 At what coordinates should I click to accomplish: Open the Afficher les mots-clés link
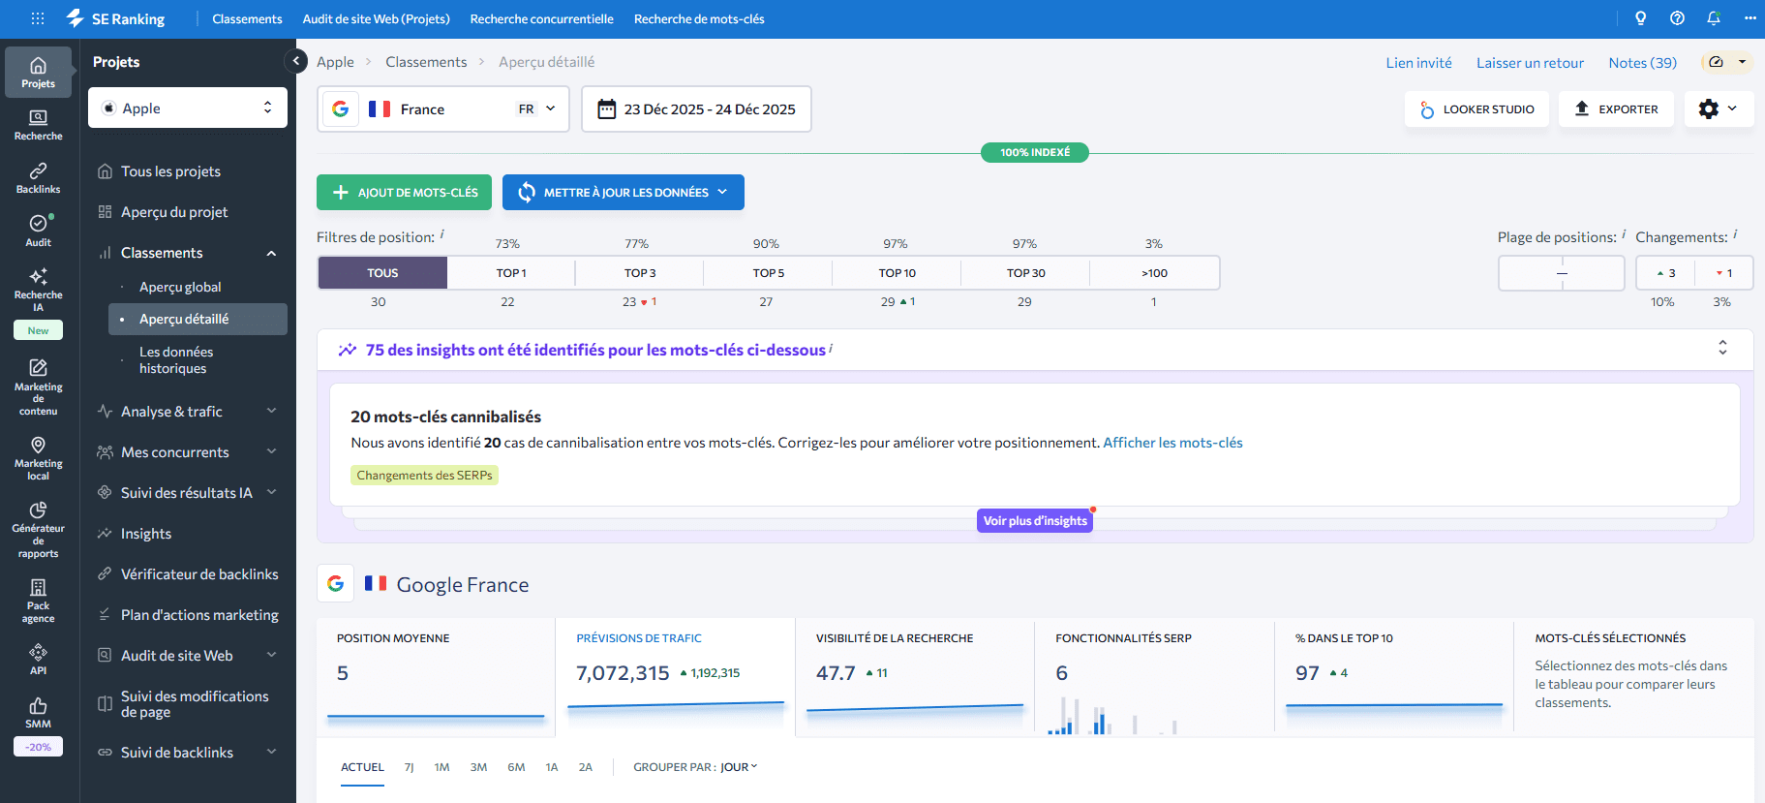1172,443
